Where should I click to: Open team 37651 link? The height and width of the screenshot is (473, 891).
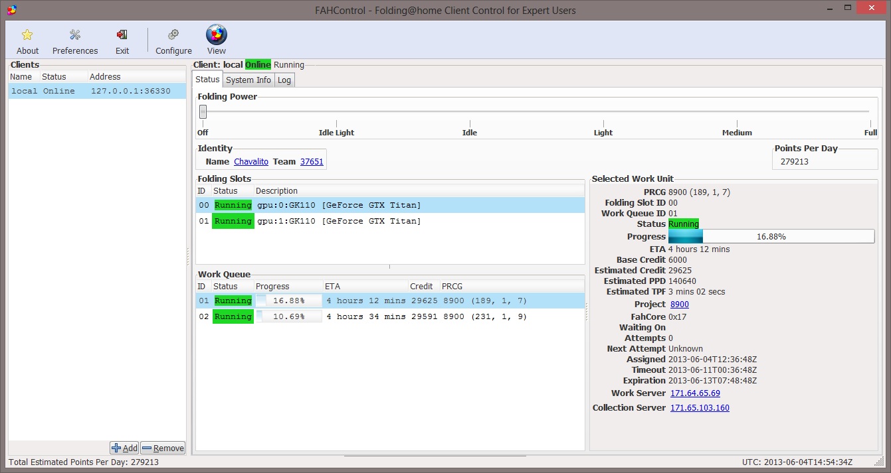[312, 161]
